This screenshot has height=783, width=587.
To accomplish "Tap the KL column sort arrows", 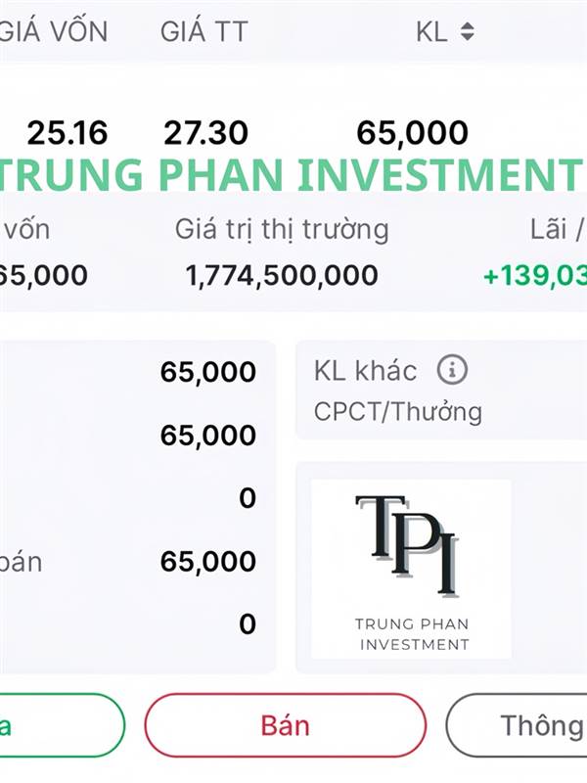I will [x=468, y=32].
